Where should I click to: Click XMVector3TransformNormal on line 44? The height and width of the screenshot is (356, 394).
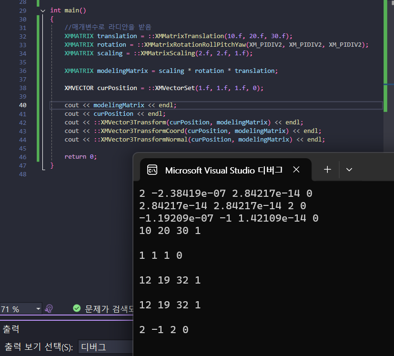click(x=144, y=140)
